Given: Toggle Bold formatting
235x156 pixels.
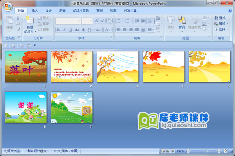Looking at the screenshot, I should [x=58, y=30].
